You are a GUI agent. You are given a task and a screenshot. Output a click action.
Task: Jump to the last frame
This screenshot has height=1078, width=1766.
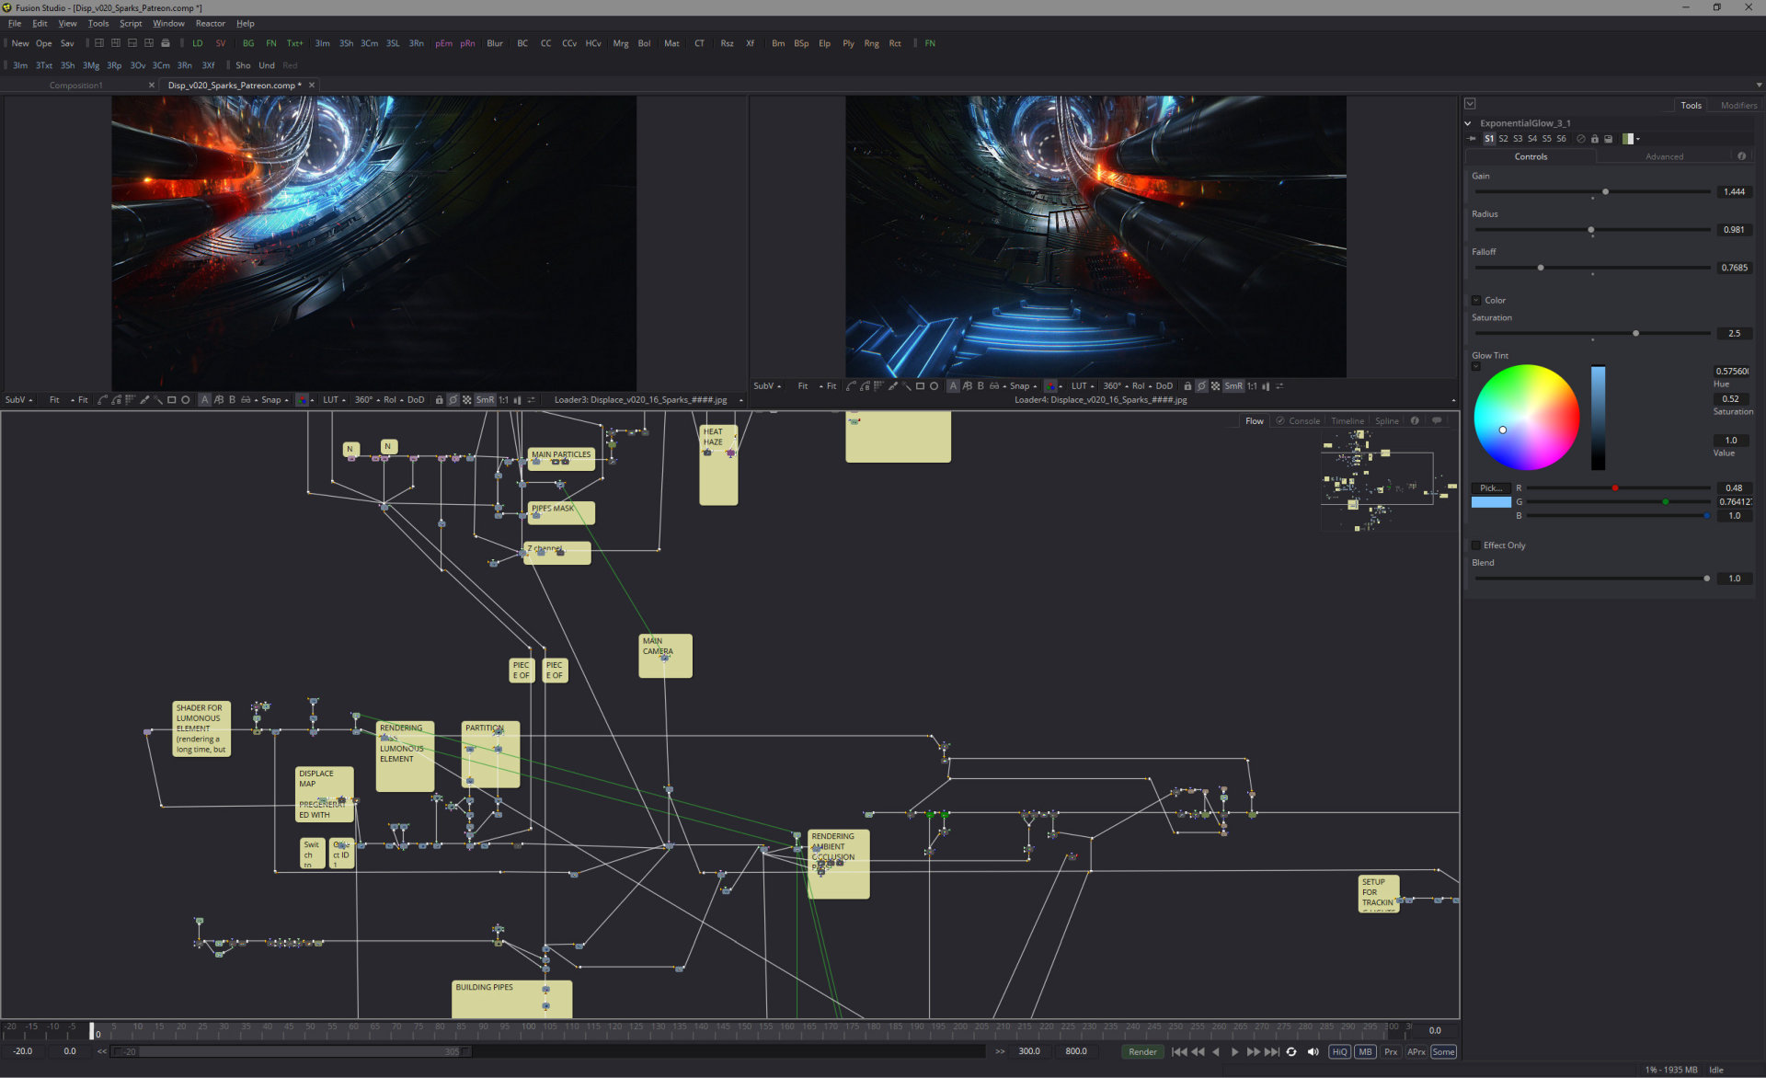tap(1272, 1051)
